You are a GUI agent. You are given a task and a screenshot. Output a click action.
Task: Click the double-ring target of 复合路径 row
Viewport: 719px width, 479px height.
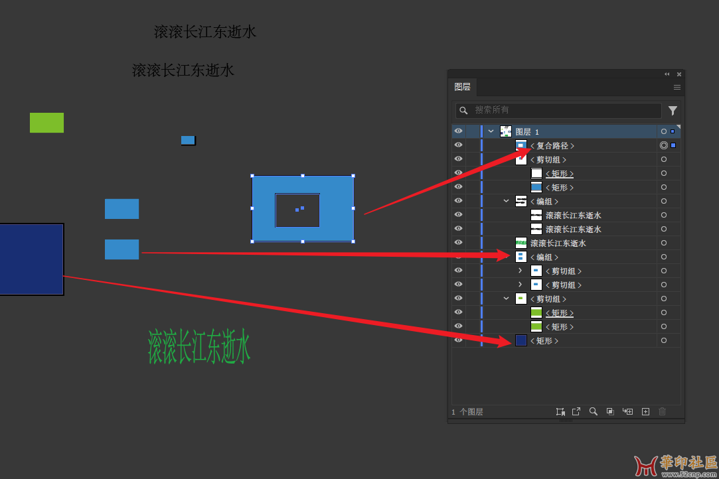pos(663,145)
